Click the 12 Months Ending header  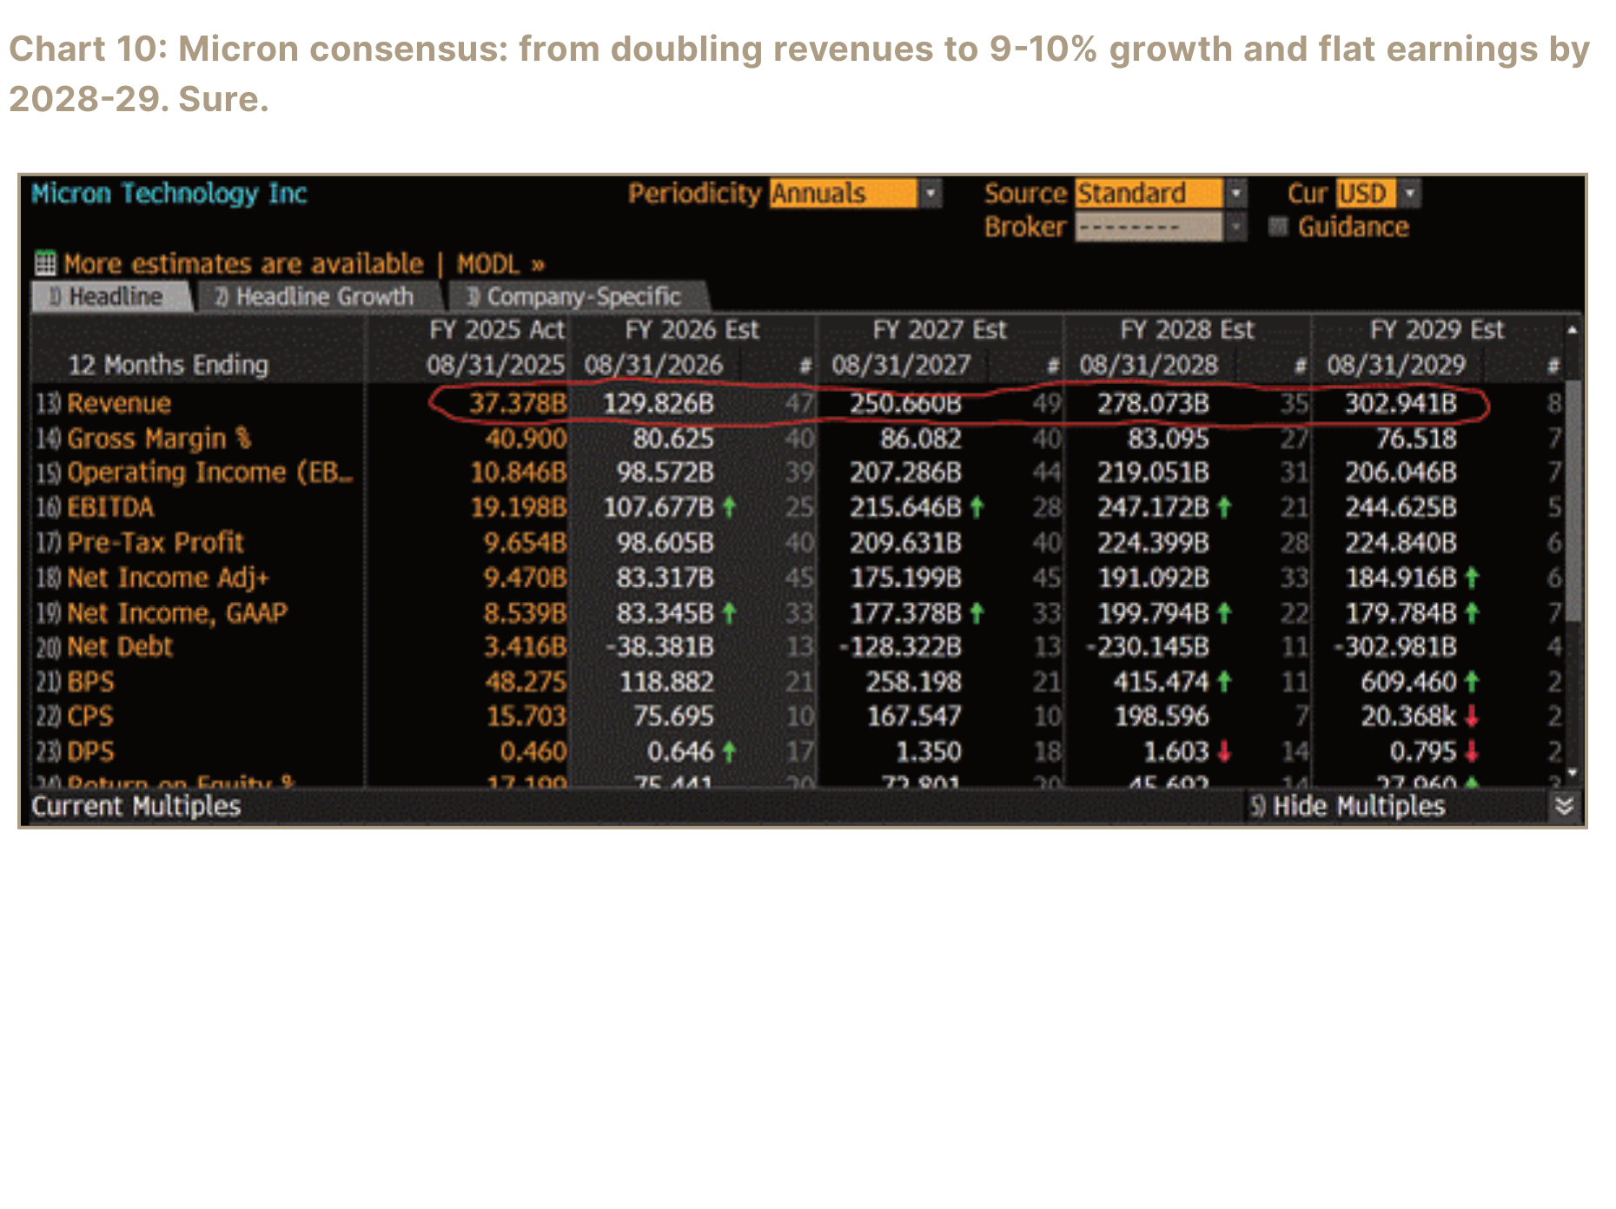click(169, 365)
